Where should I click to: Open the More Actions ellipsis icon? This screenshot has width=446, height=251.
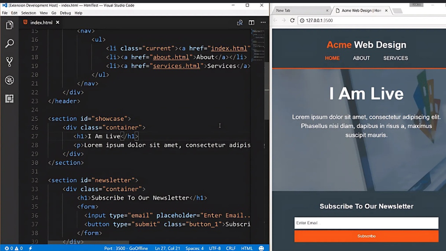263,22
